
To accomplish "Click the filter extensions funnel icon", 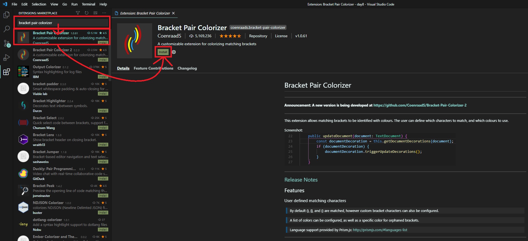I will pyautogui.click(x=78, y=13).
